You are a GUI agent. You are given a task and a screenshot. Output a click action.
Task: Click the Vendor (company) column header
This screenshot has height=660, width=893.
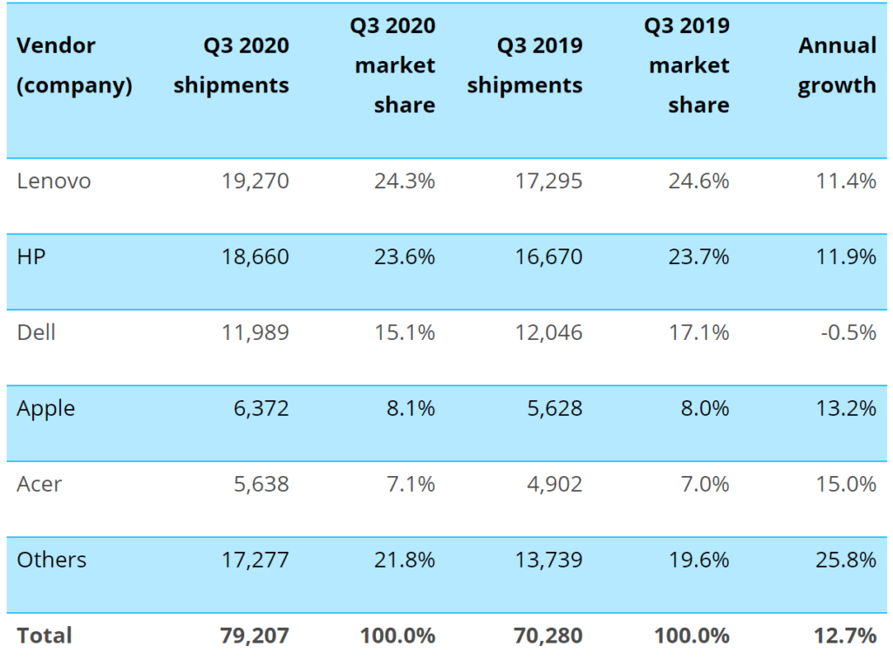click(x=74, y=65)
